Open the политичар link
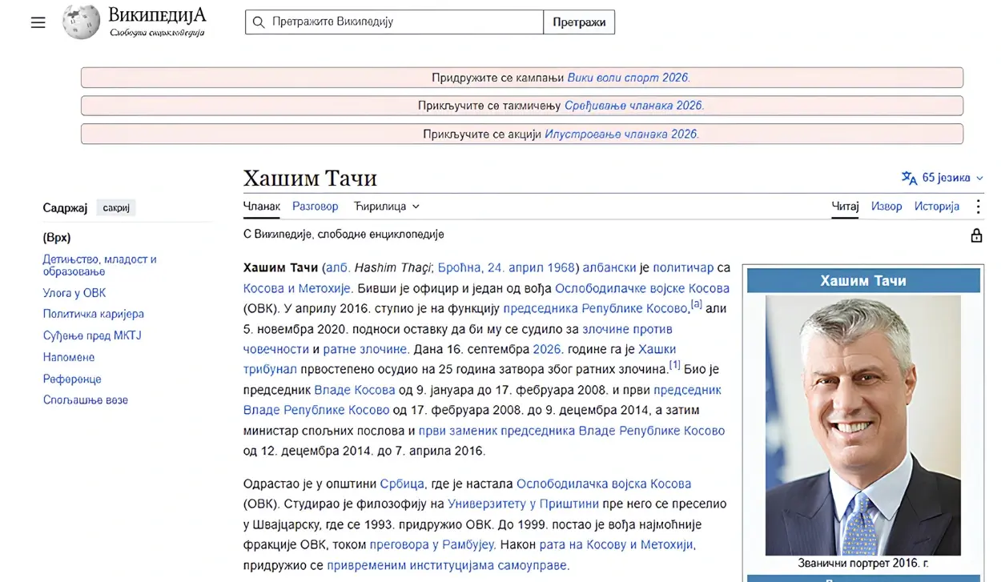Image resolution: width=1001 pixels, height=582 pixels. tap(683, 267)
